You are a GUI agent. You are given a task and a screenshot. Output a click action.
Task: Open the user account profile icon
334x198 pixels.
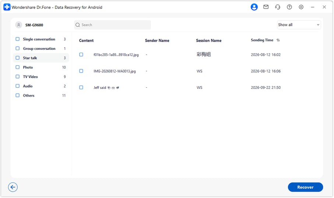254,7
